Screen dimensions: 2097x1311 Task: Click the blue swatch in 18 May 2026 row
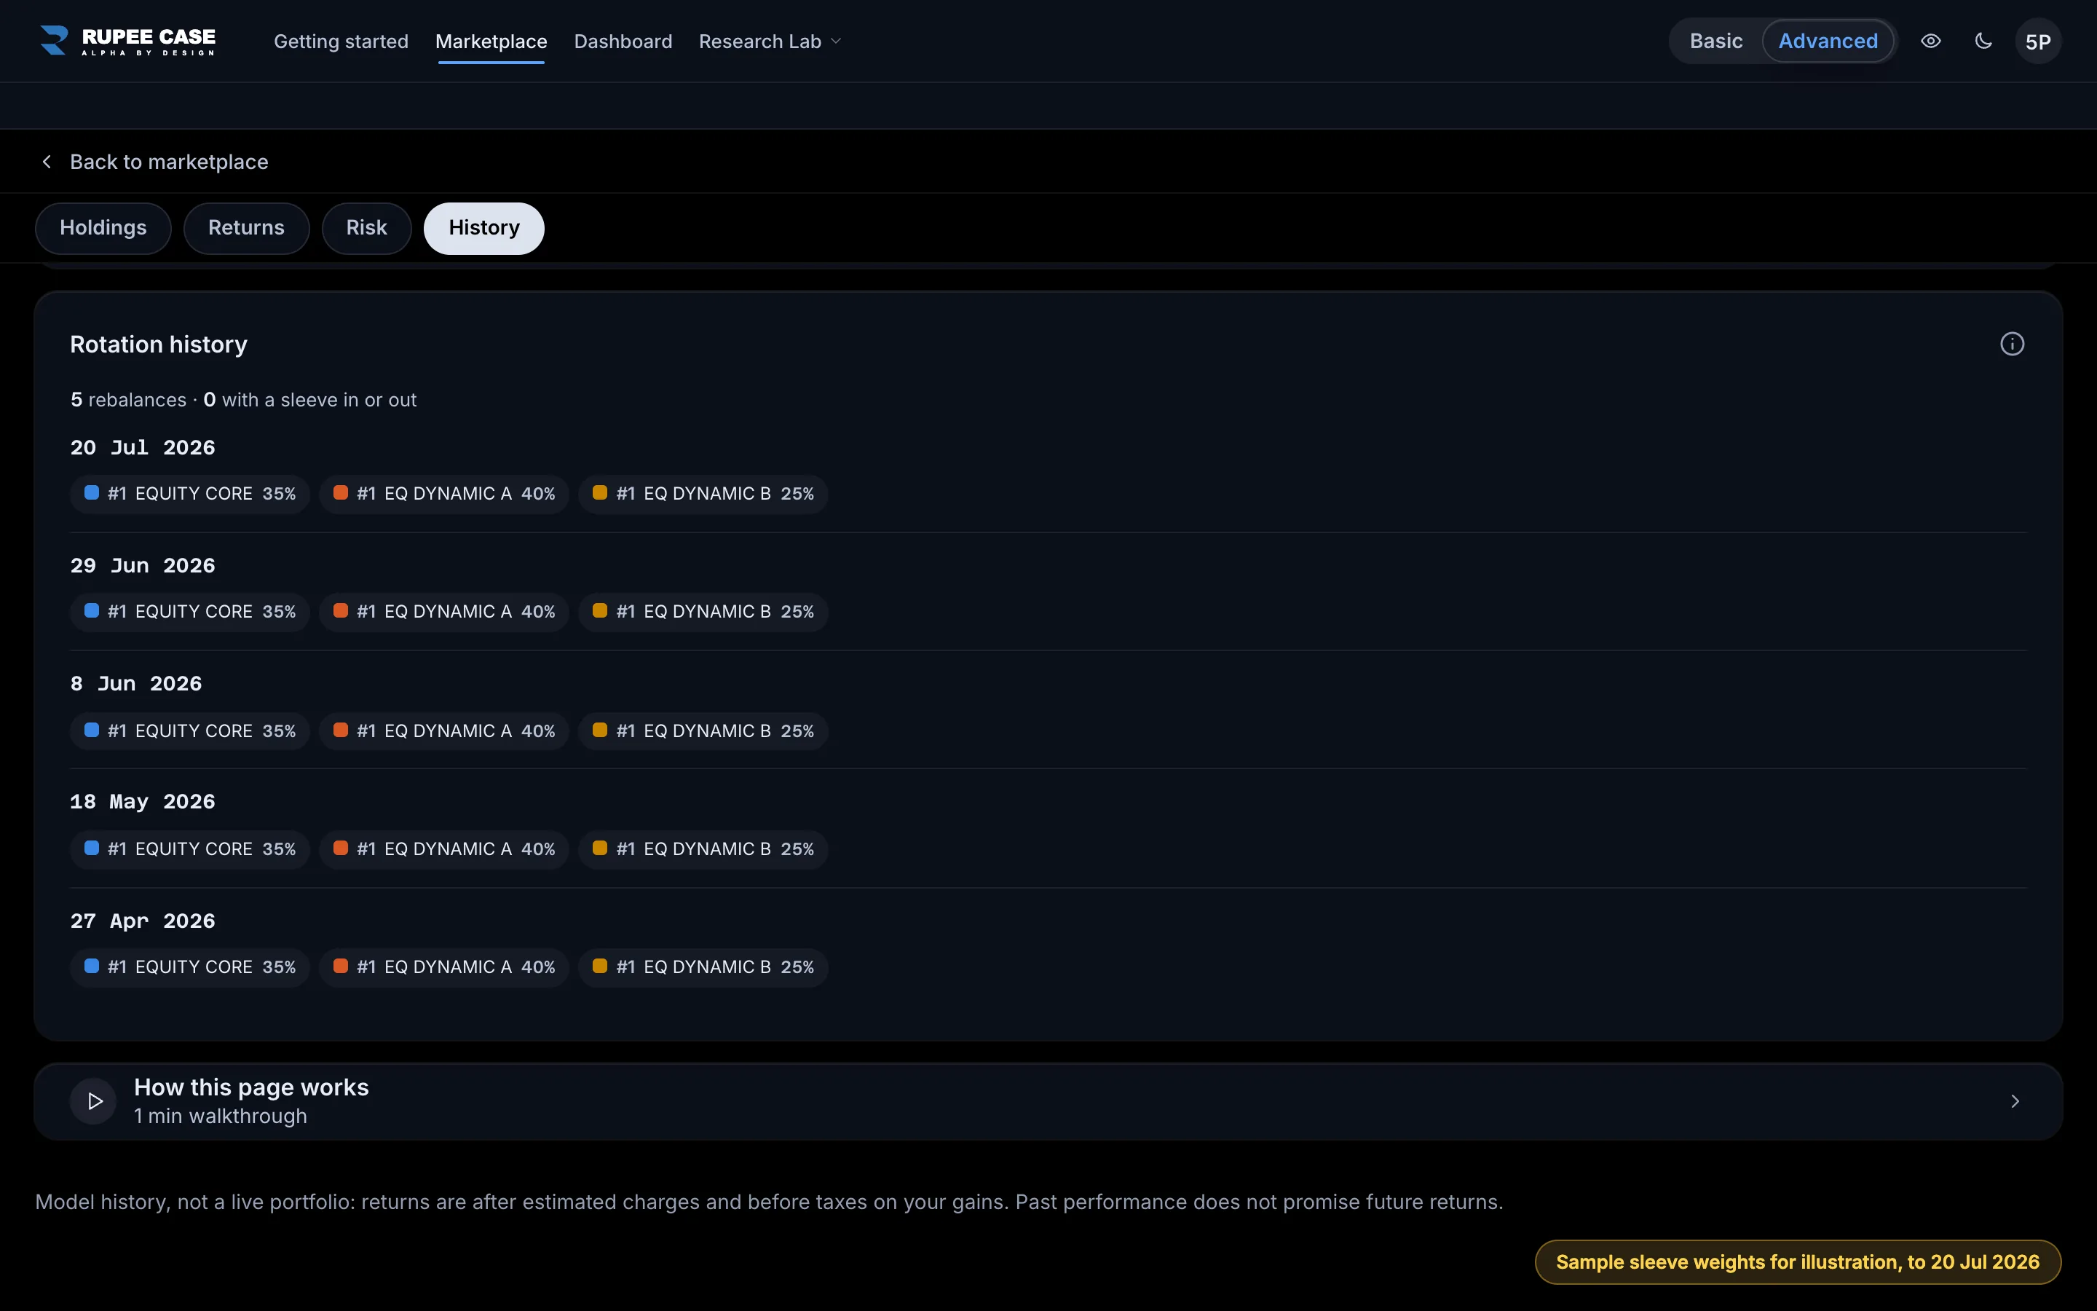pos(91,848)
